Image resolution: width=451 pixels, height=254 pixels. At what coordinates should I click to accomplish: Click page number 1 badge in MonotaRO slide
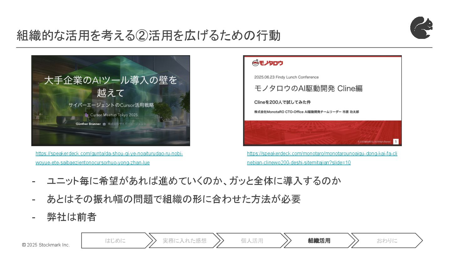396,142
